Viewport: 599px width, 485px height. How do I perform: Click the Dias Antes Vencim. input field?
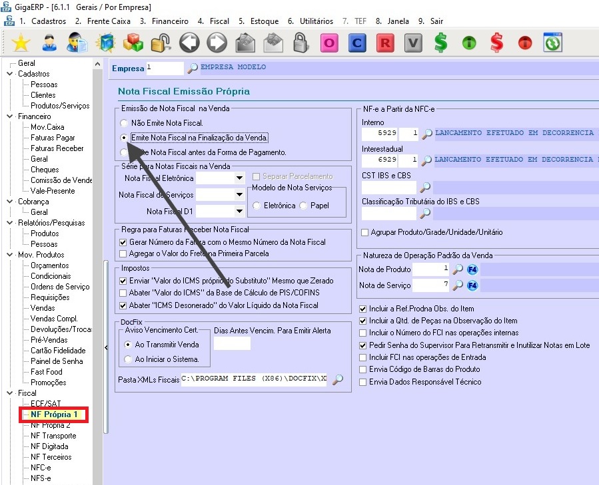pos(231,343)
